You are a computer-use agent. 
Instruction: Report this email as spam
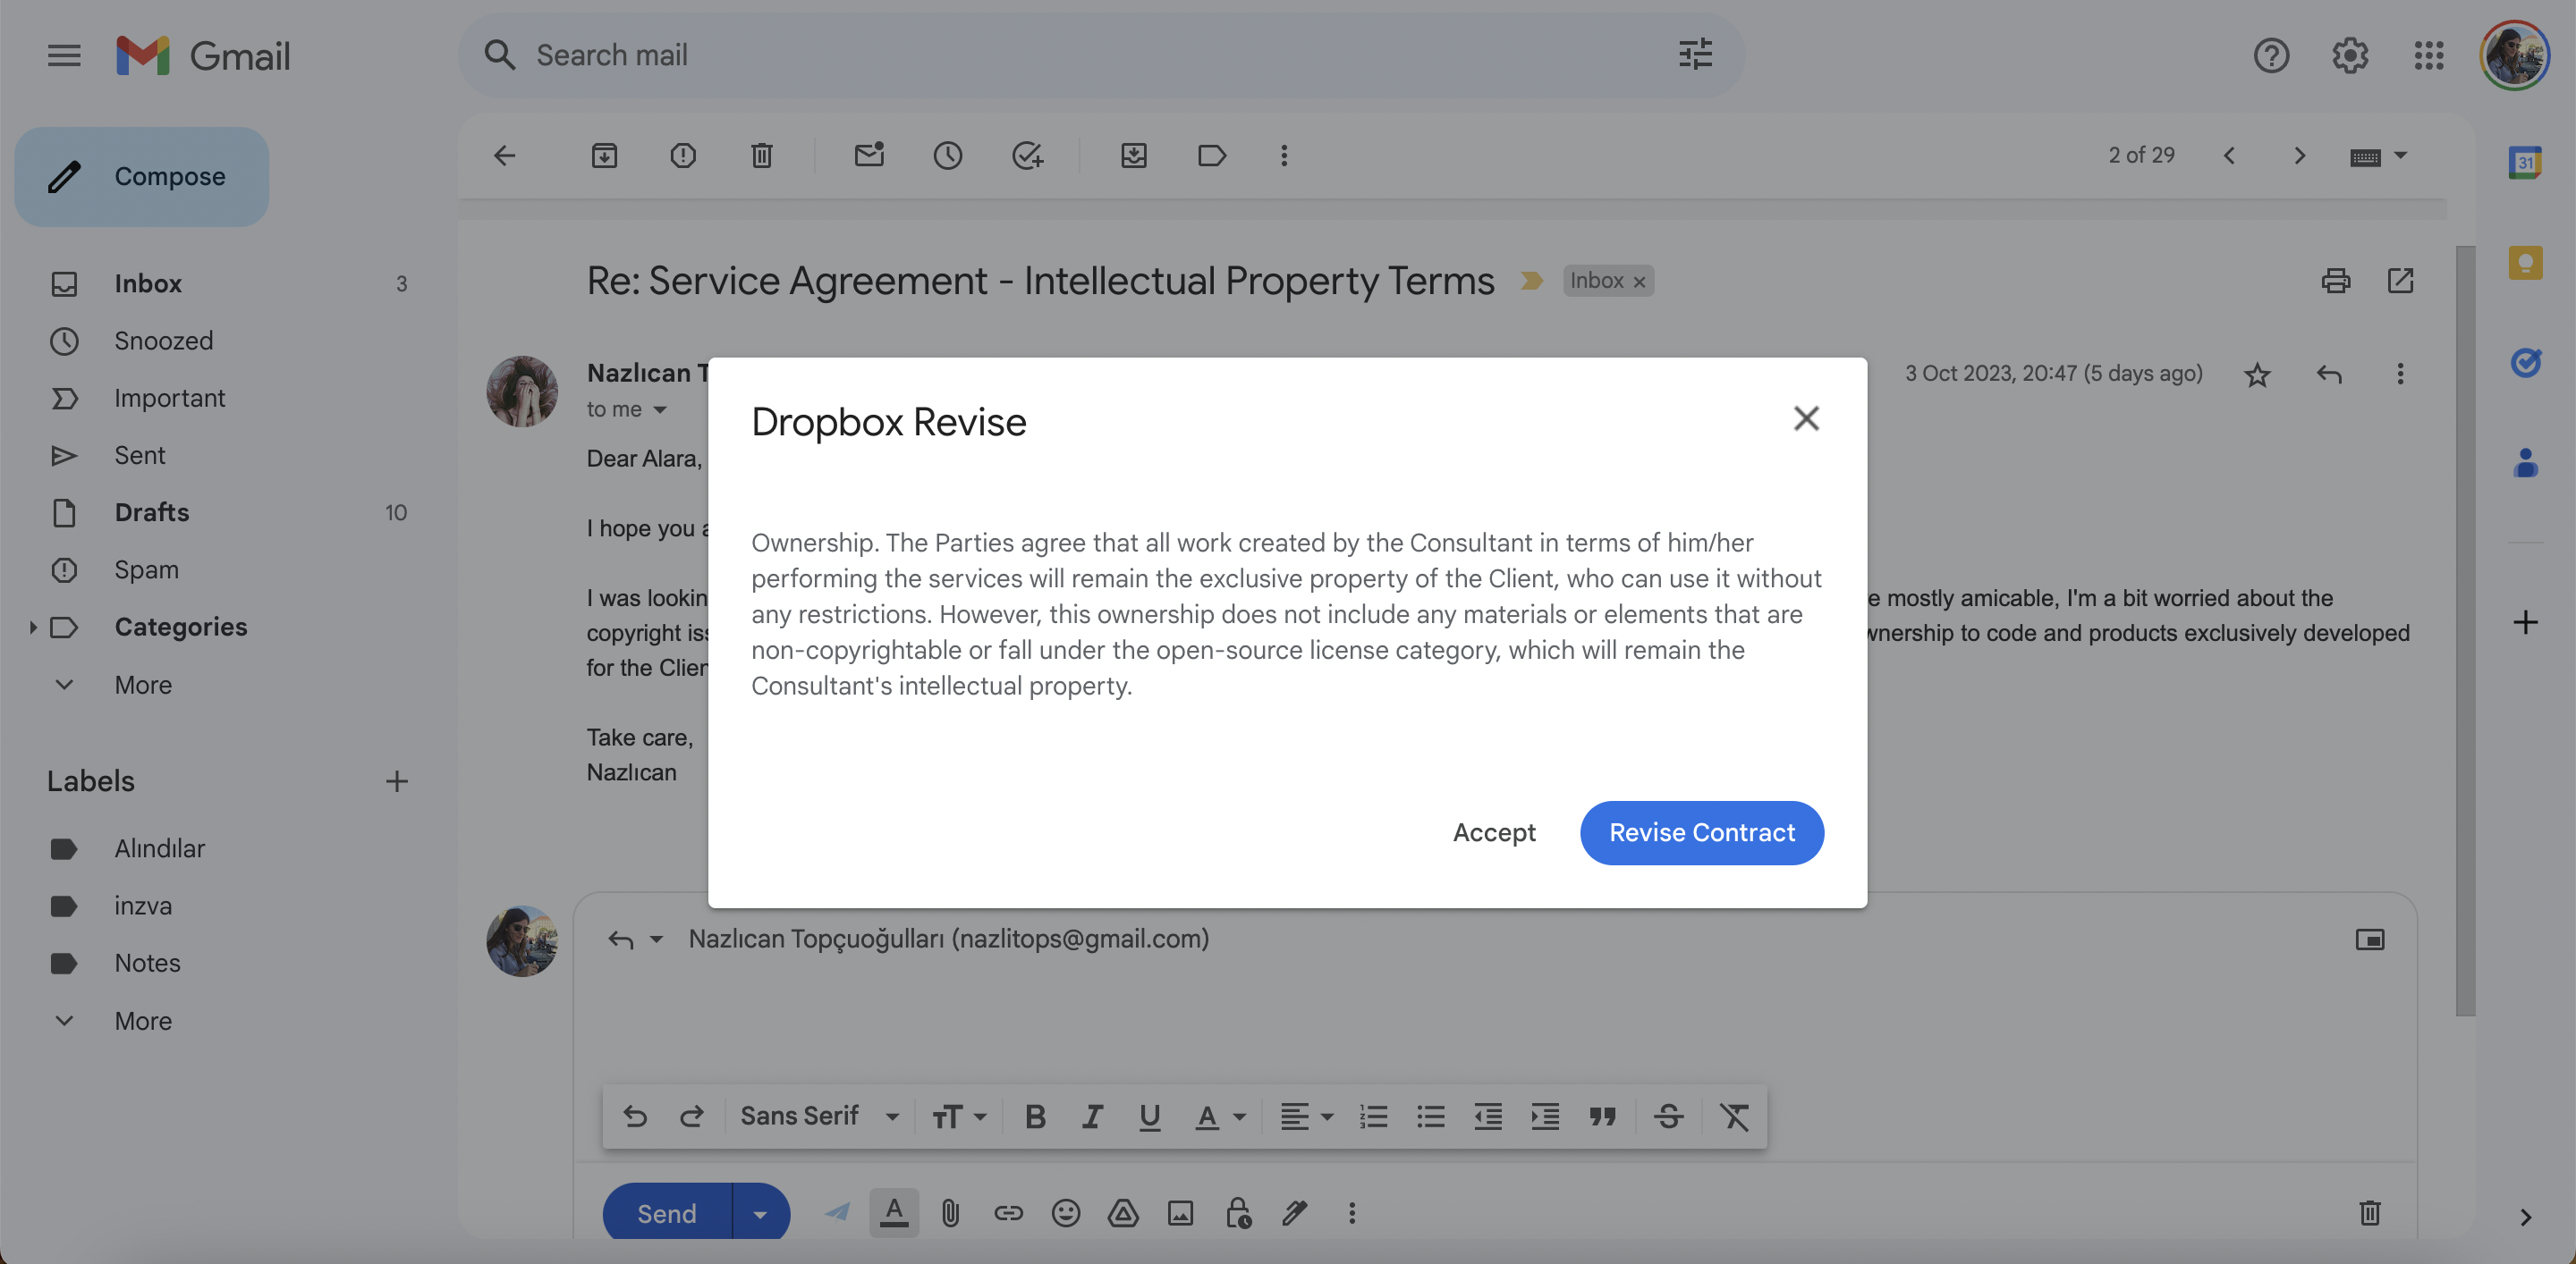click(x=682, y=155)
